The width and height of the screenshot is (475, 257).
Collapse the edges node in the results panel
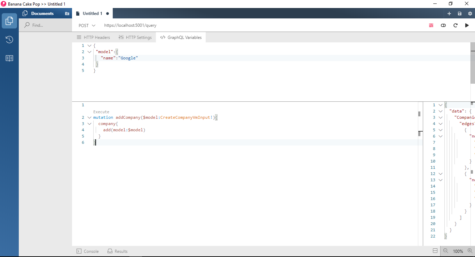tap(441, 123)
